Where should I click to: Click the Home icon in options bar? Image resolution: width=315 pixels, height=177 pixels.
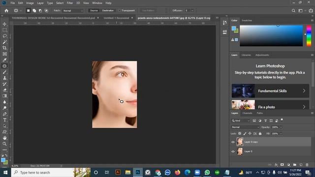6,11
